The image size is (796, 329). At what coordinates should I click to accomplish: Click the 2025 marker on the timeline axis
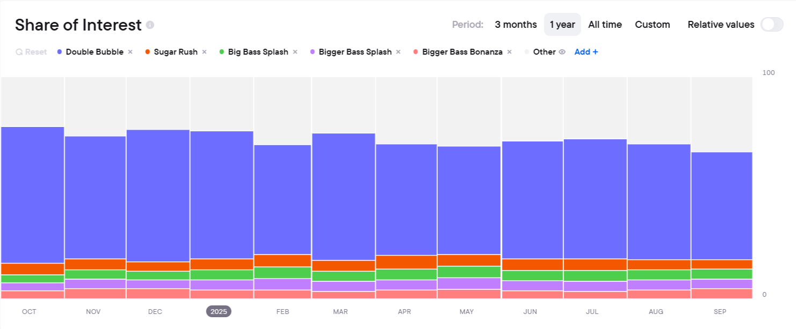pyautogui.click(x=219, y=311)
